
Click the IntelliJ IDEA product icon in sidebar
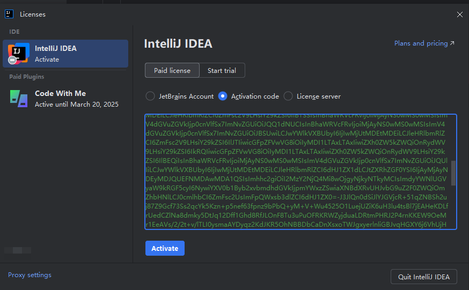(19, 53)
